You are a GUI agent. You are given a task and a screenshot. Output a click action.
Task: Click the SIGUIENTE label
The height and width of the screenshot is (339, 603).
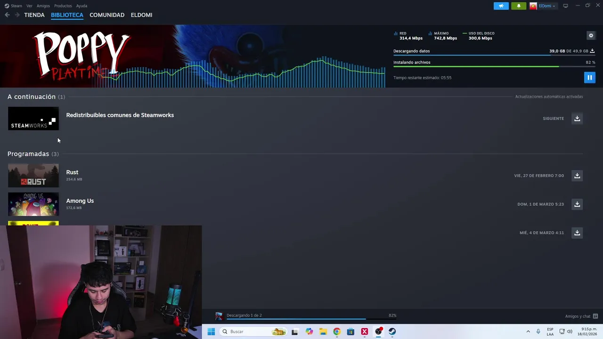(x=553, y=119)
